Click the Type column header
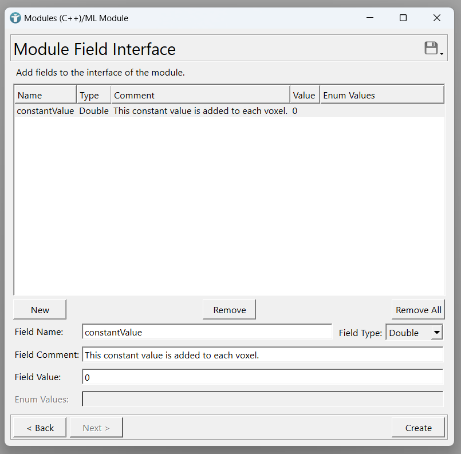 click(x=93, y=95)
